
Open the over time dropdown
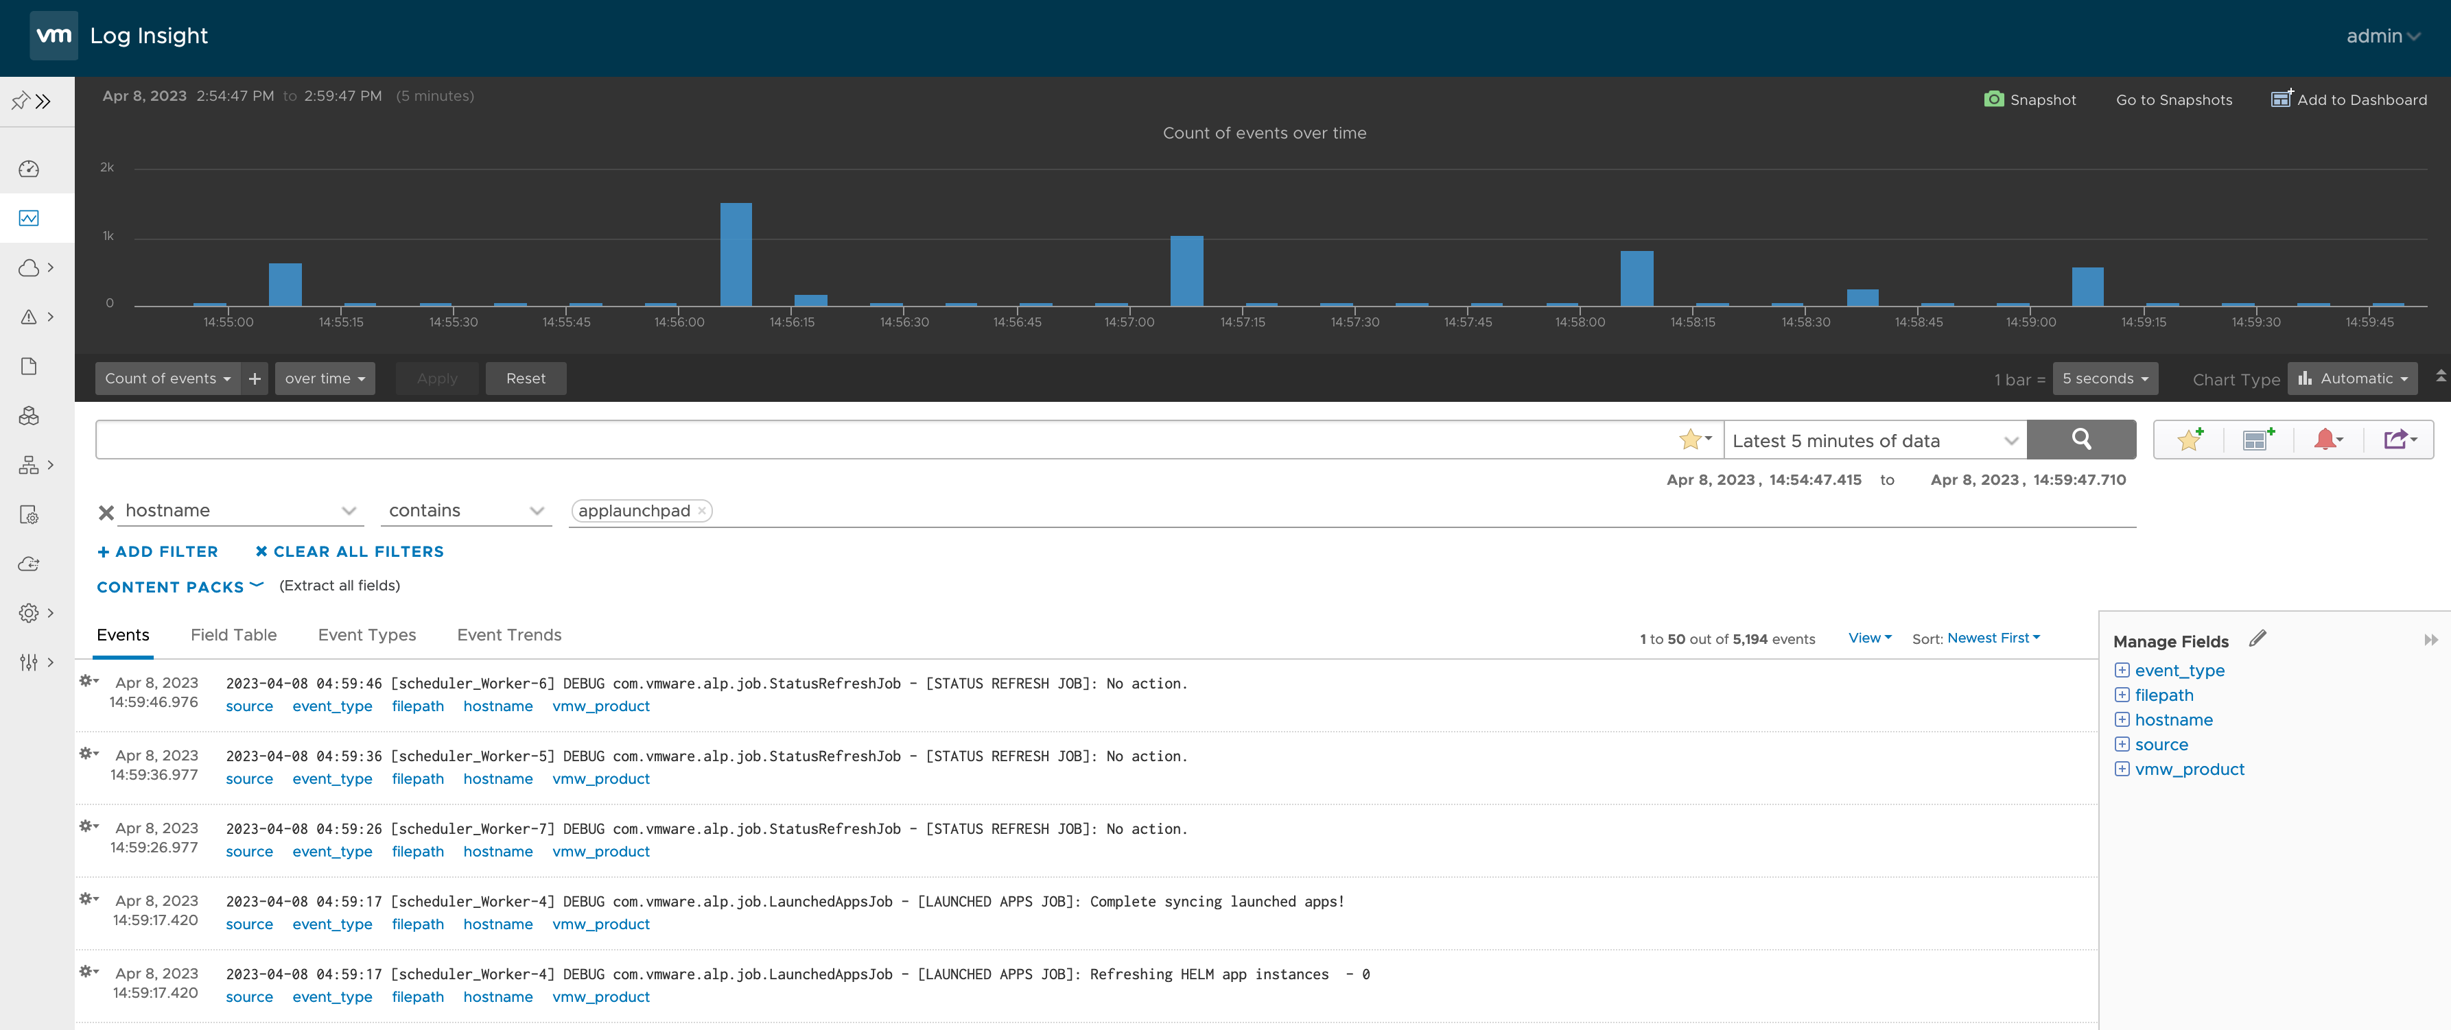pos(325,379)
